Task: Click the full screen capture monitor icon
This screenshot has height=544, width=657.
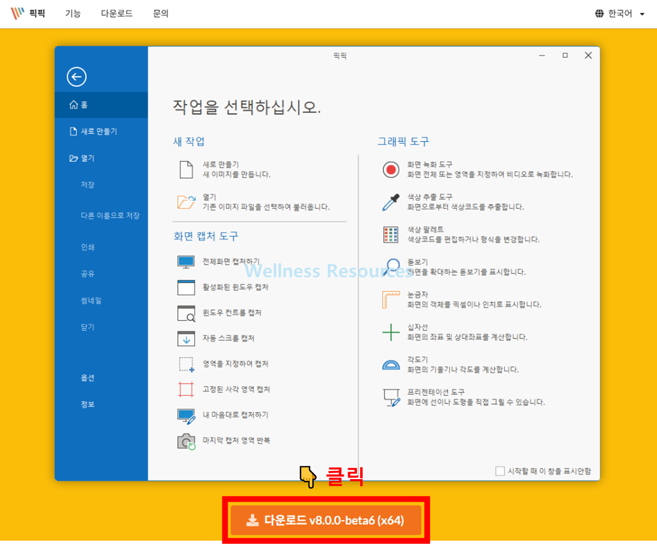Action: (x=186, y=262)
